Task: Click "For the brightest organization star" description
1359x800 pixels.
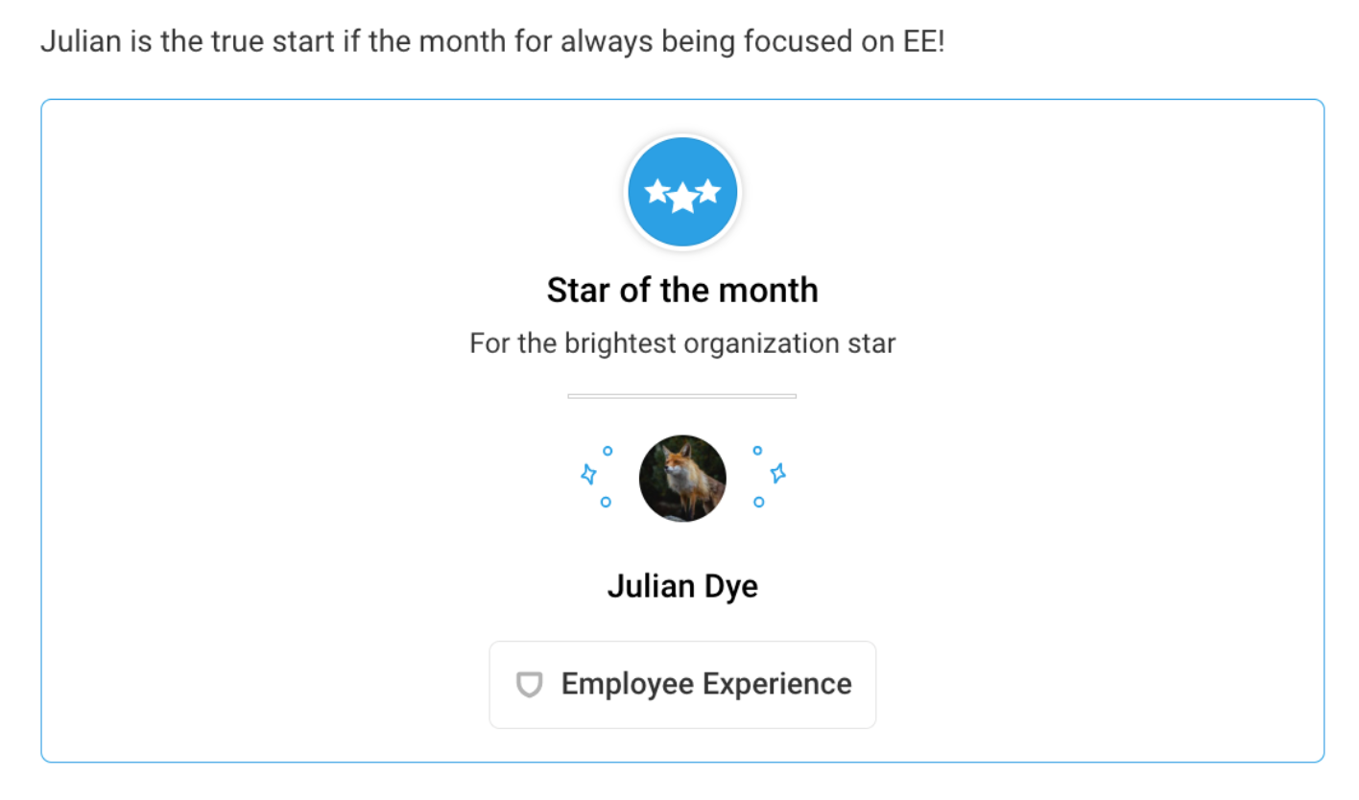Action: pos(682,343)
